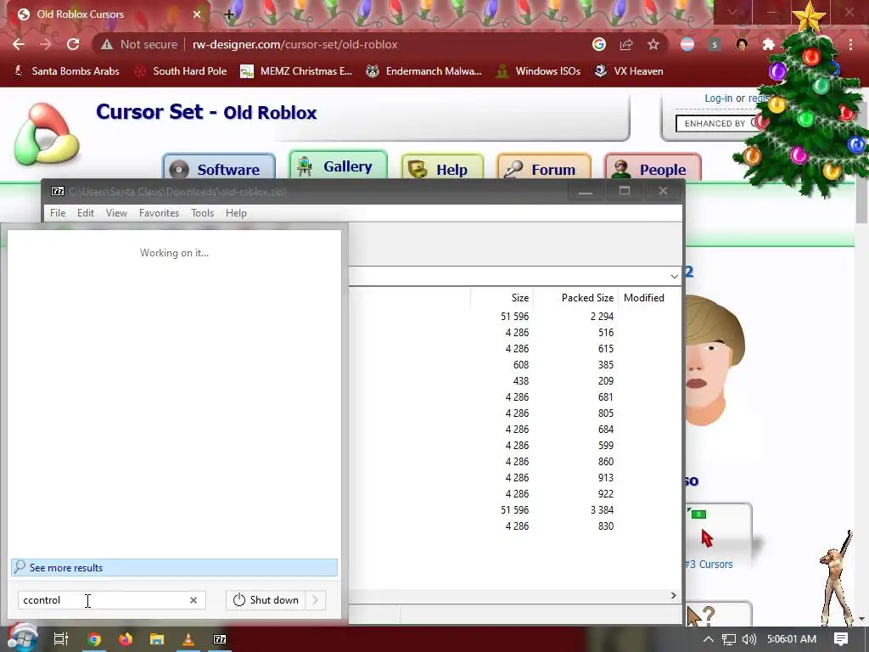
Task: Open the Start button with Santa hat
Action: (x=23, y=638)
